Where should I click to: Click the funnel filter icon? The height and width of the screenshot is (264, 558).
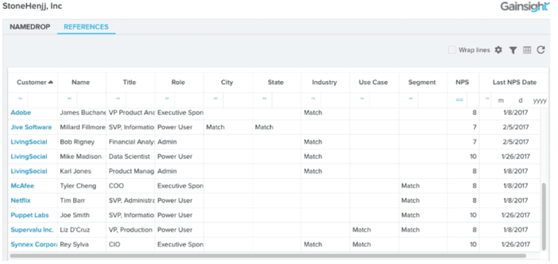coord(513,50)
